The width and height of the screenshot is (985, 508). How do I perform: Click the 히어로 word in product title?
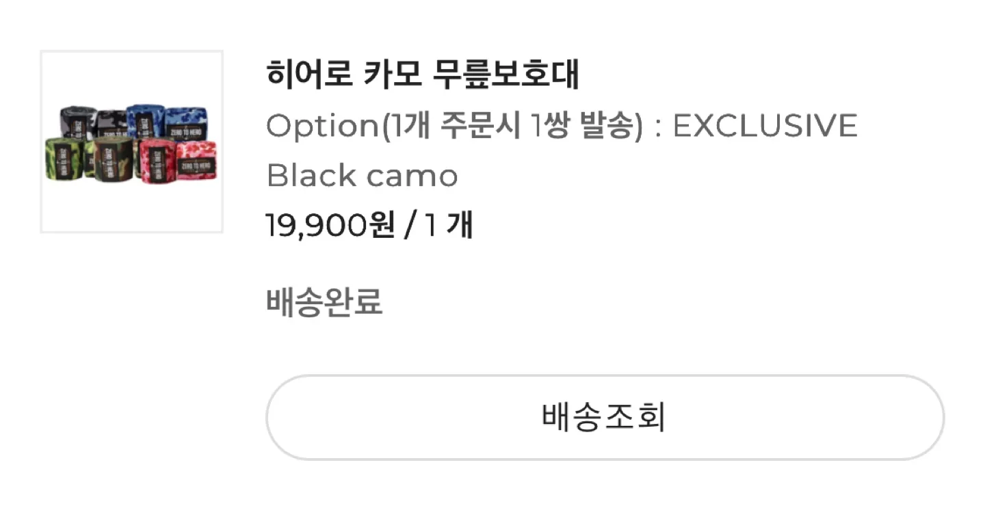pyautogui.click(x=309, y=75)
